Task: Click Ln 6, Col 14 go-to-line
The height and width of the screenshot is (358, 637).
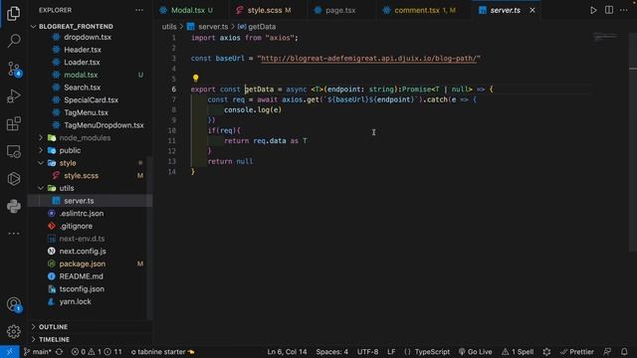Action: pos(287,352)
